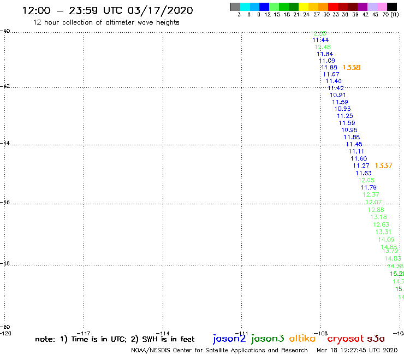Screen dimensions: 404x355
Task: Click the orange altika value 1338
Action: (352, 68)
